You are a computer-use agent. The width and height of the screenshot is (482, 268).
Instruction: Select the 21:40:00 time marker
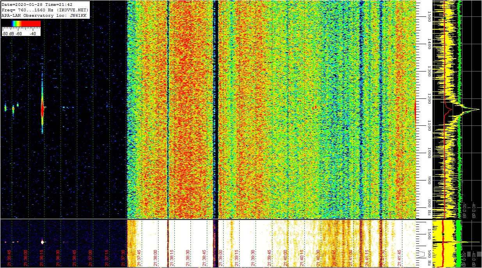pyautogui.click(x=286, y=258)
